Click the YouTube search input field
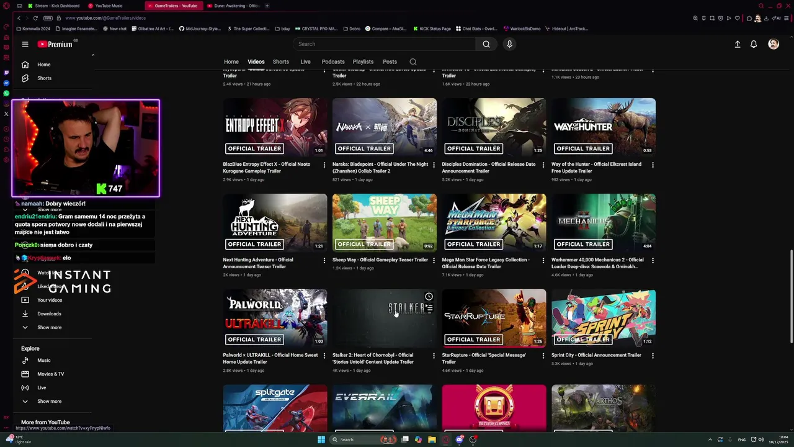 (x=385, y=44)
